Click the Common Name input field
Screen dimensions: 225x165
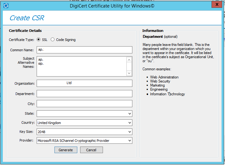[84, 50]
